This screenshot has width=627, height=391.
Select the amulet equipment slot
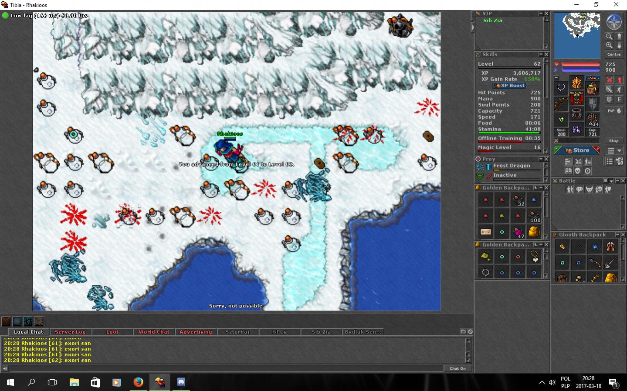point(561,88)
